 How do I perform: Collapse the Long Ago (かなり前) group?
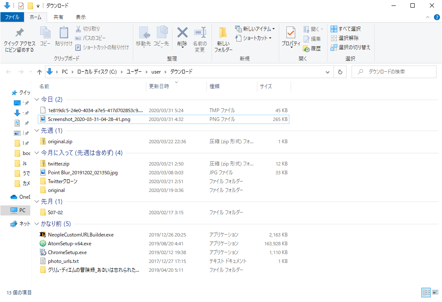coord(37,223)
